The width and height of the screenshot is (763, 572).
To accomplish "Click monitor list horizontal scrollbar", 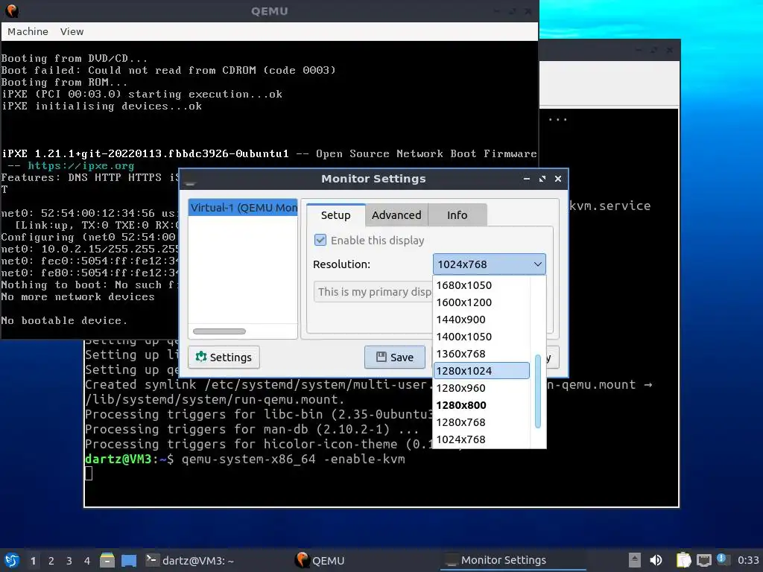I will click(220, 331).
